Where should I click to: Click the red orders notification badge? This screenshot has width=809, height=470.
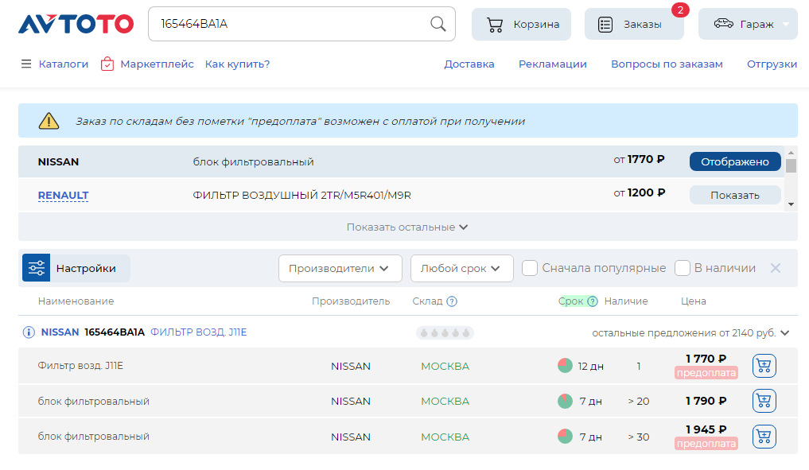(x=680, y=10)
